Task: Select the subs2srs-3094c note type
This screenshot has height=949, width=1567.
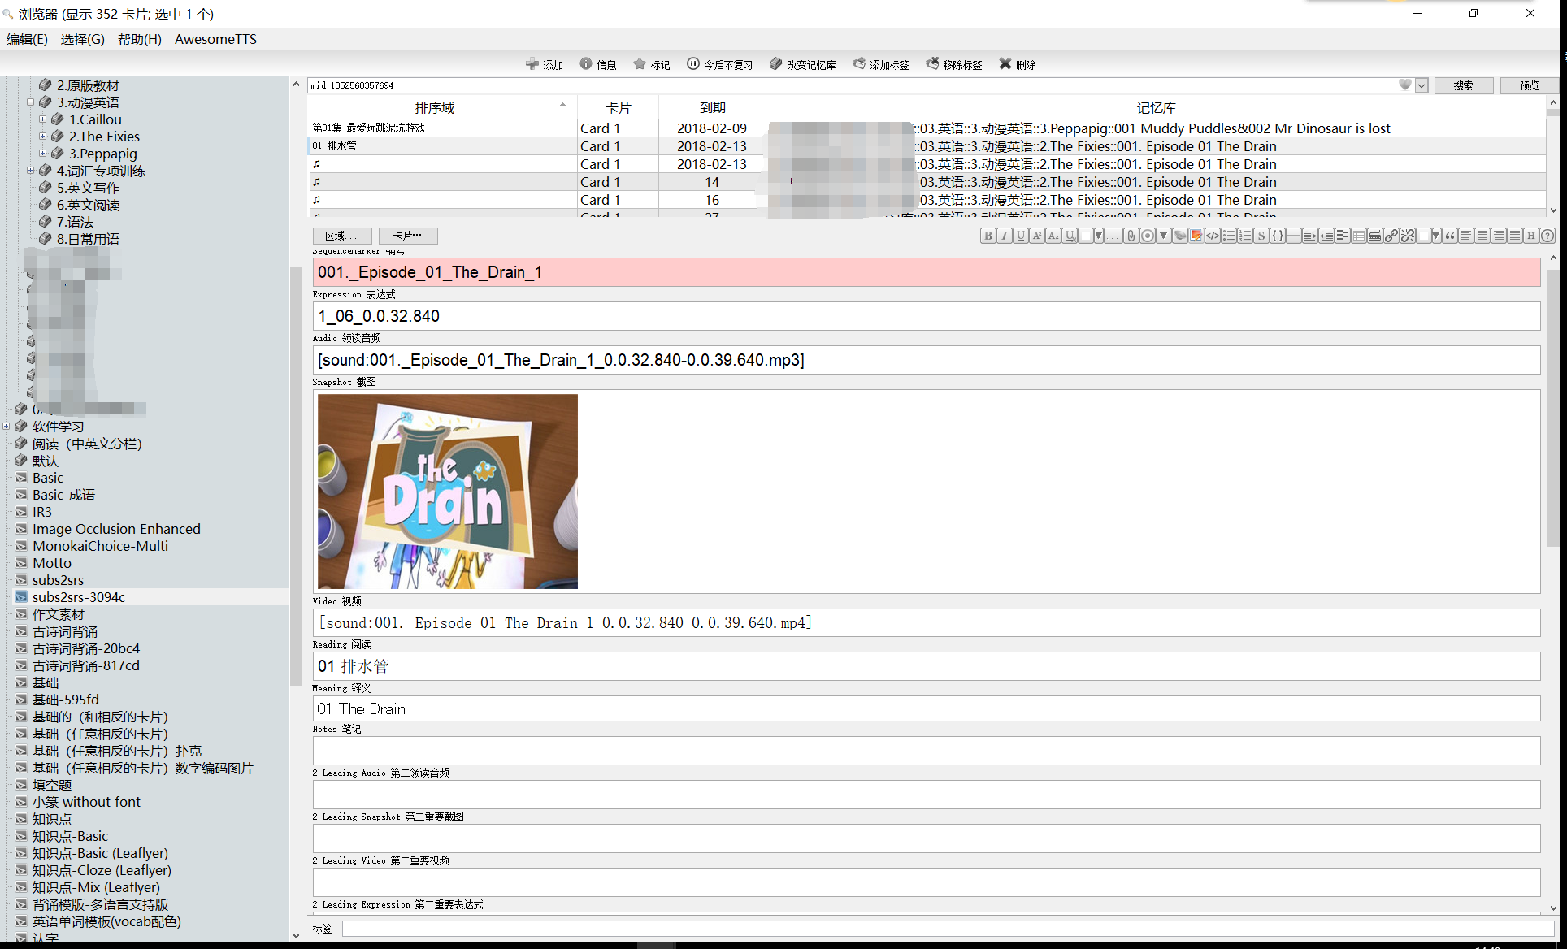Action: [79, 597]
